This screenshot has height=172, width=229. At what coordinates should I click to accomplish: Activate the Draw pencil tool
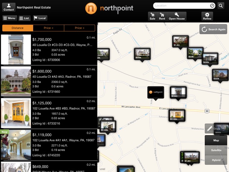point(209,128)
